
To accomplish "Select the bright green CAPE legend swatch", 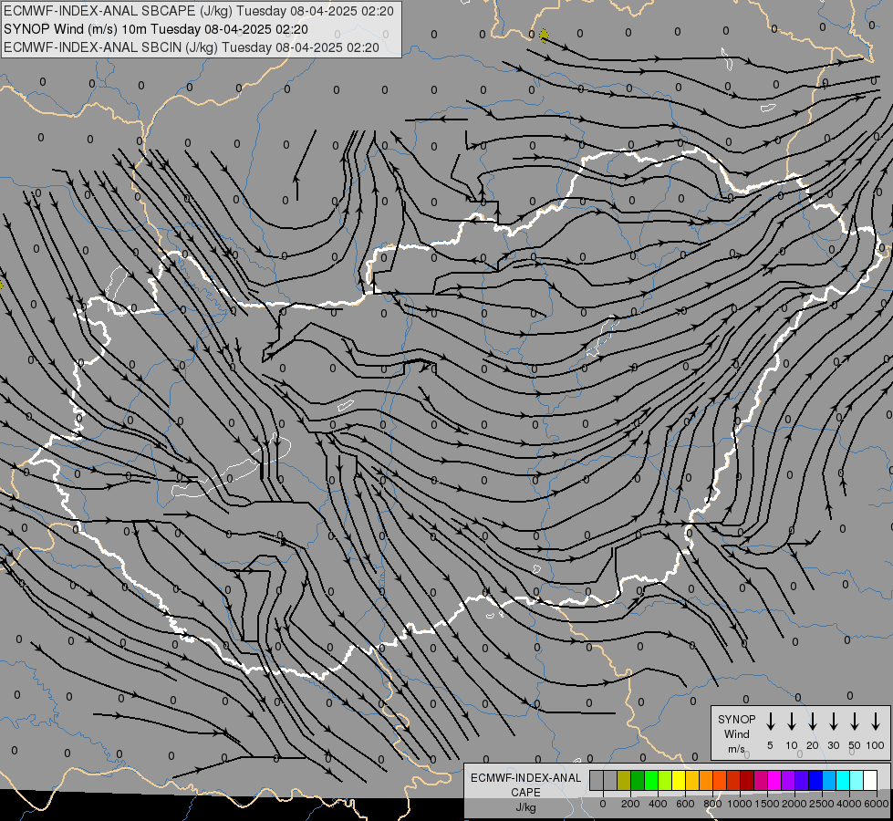I will click(x=651, y=780).
